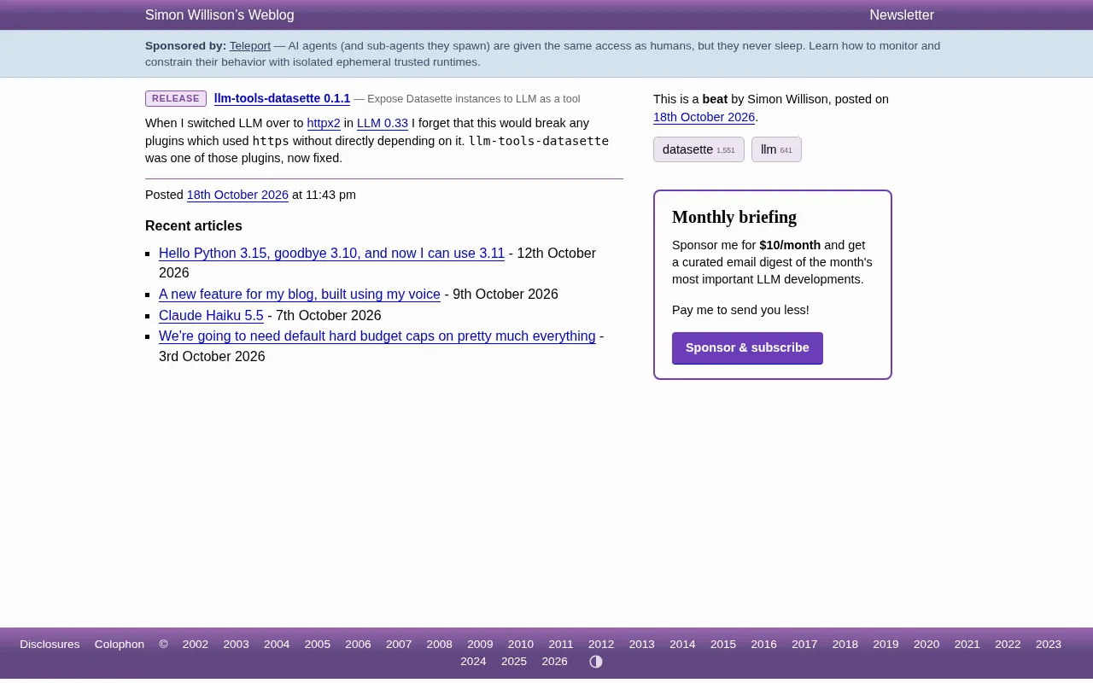Open the 2023 archive year
1093x683 pixels.
[1049, 645]
